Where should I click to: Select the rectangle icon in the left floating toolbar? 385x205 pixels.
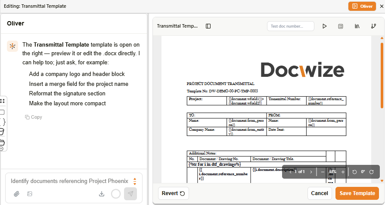click(x=2, y=112)
